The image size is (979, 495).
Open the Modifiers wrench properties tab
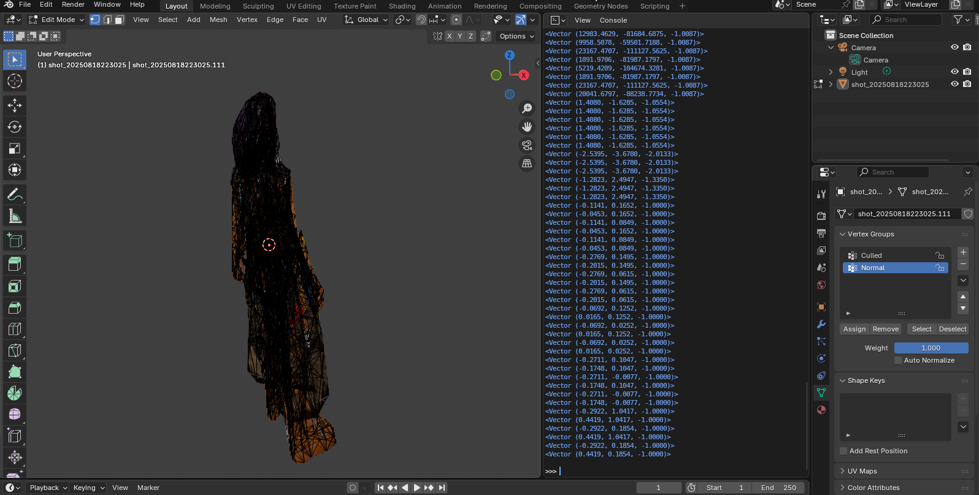click(x=821, y=324)
